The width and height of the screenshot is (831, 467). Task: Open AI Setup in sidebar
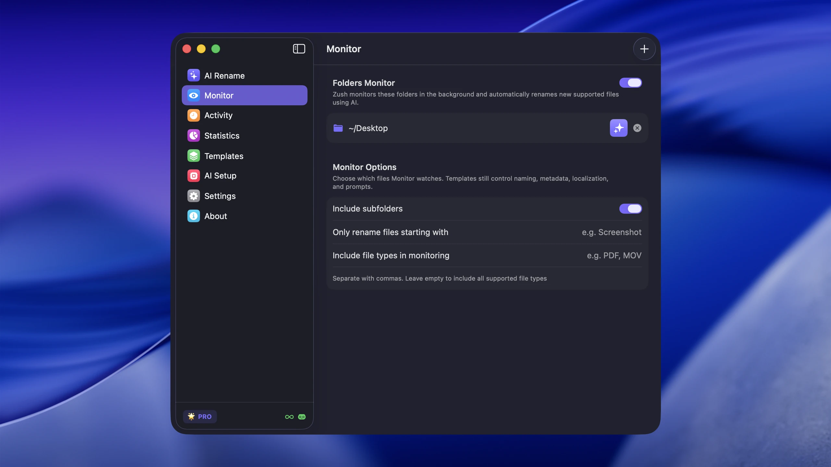point(244,176)
